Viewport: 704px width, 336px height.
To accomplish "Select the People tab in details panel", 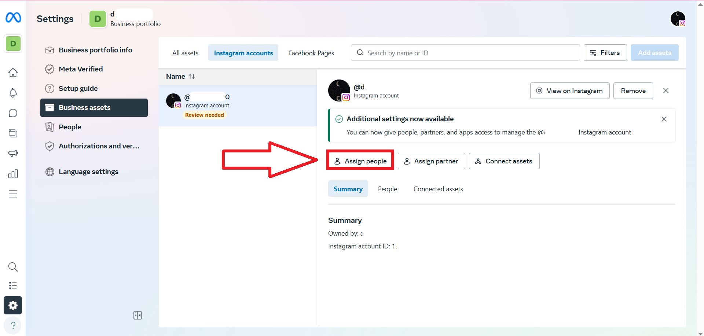I will point(388,189).
